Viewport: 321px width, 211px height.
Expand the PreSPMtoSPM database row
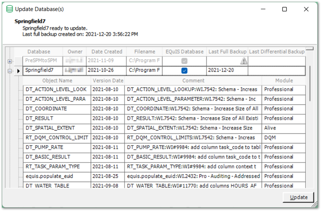[x=10, y=61]
